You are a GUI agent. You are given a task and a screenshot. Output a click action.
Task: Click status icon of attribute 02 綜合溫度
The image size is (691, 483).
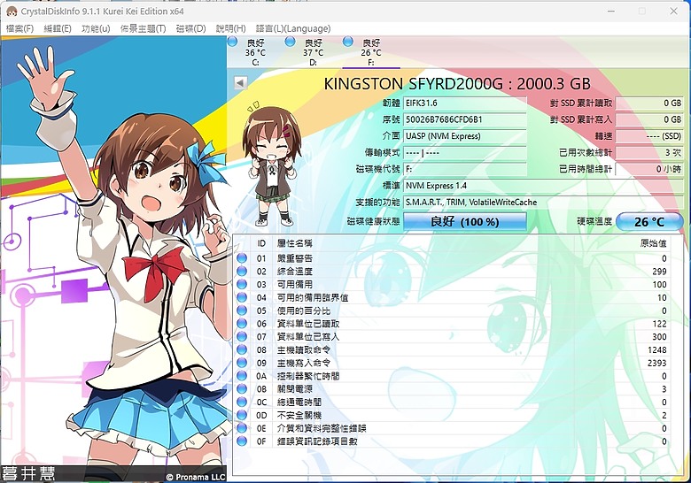coord(242,272)
